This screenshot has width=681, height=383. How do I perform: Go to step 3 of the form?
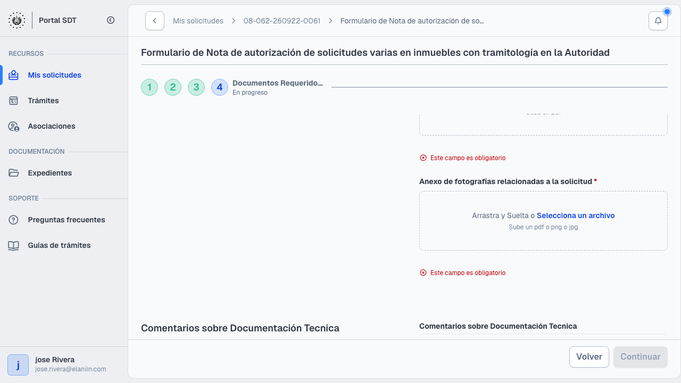click(196, 87)
